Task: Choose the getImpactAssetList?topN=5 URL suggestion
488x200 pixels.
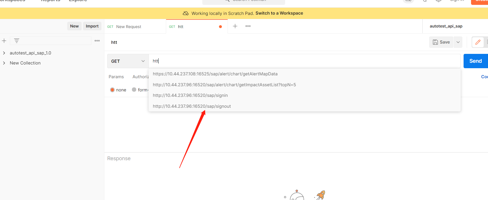Action: tap(305, 85)
